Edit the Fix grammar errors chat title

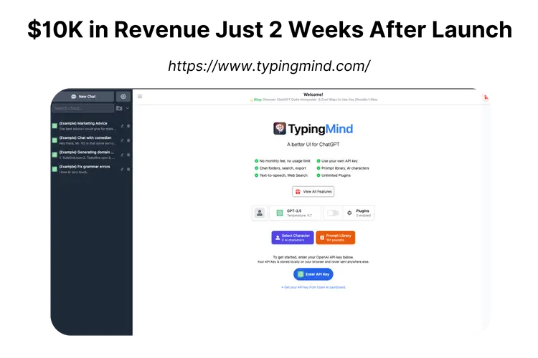pyautogui.click(x=122, y=169)
